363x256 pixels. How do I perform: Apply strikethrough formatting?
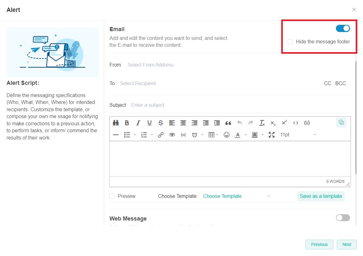coord(161,123)
